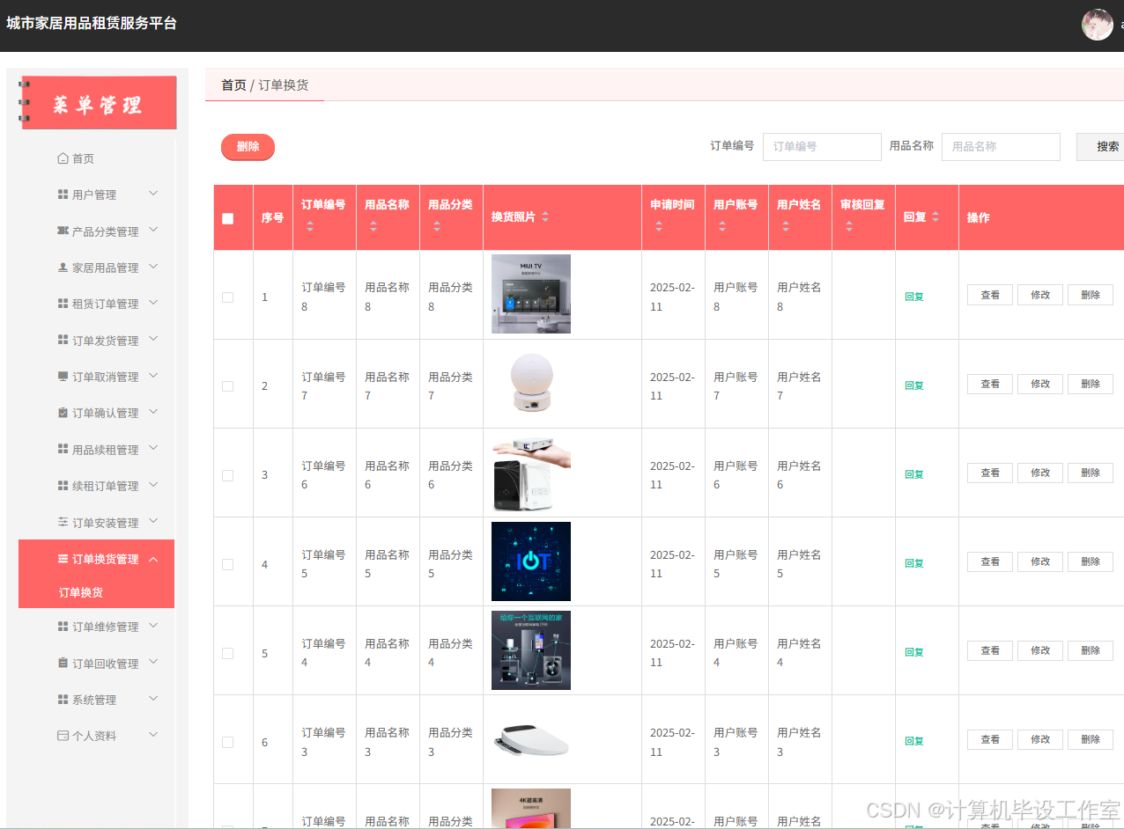Expand the 系统管理 menu chevron

tap(153, 699)
